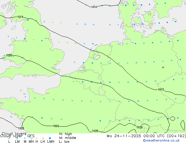Click the 1010 isobar label
The image size is (186, 143).
click(x=94, y=7)
